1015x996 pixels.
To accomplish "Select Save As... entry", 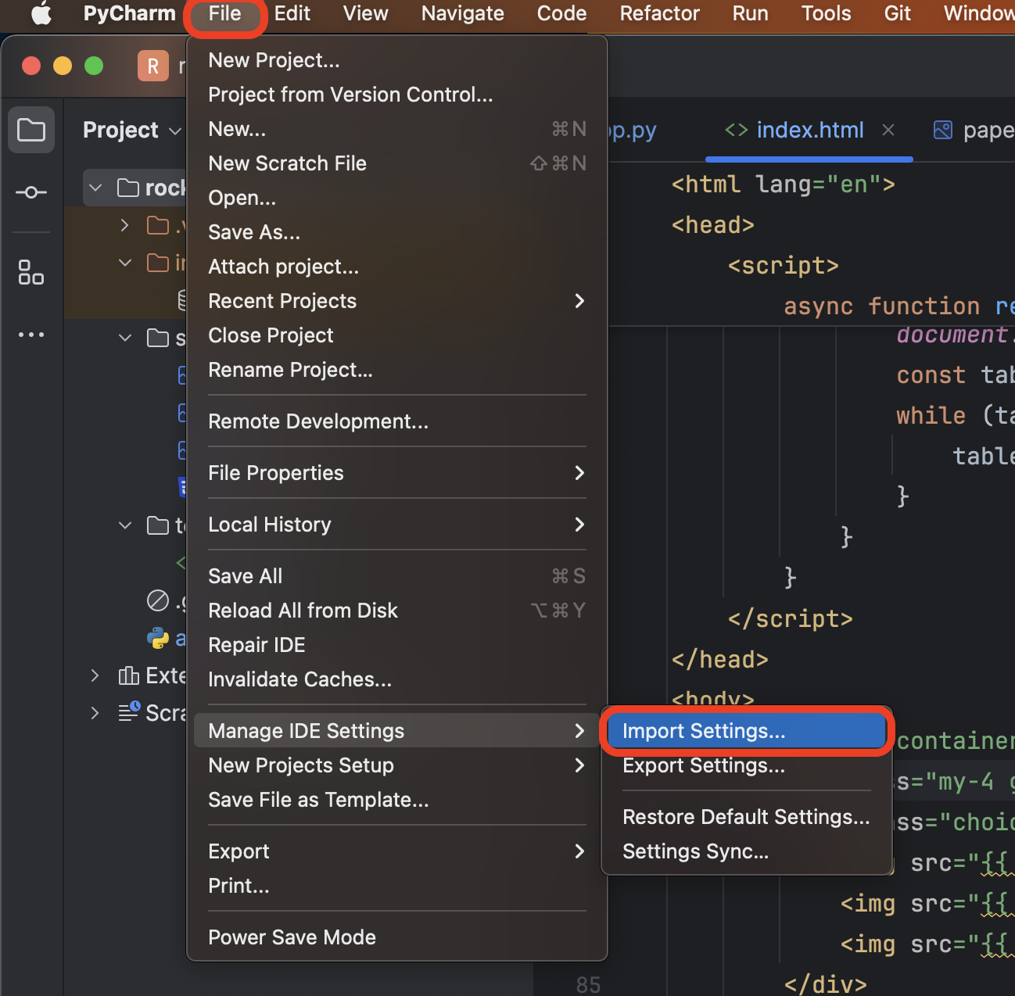I will pyautogui.click(x=397, y=232).
